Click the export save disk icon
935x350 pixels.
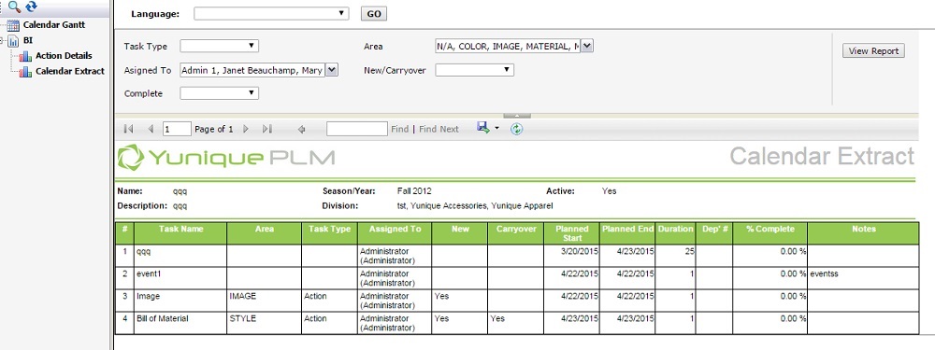click(x=483, y=127)
